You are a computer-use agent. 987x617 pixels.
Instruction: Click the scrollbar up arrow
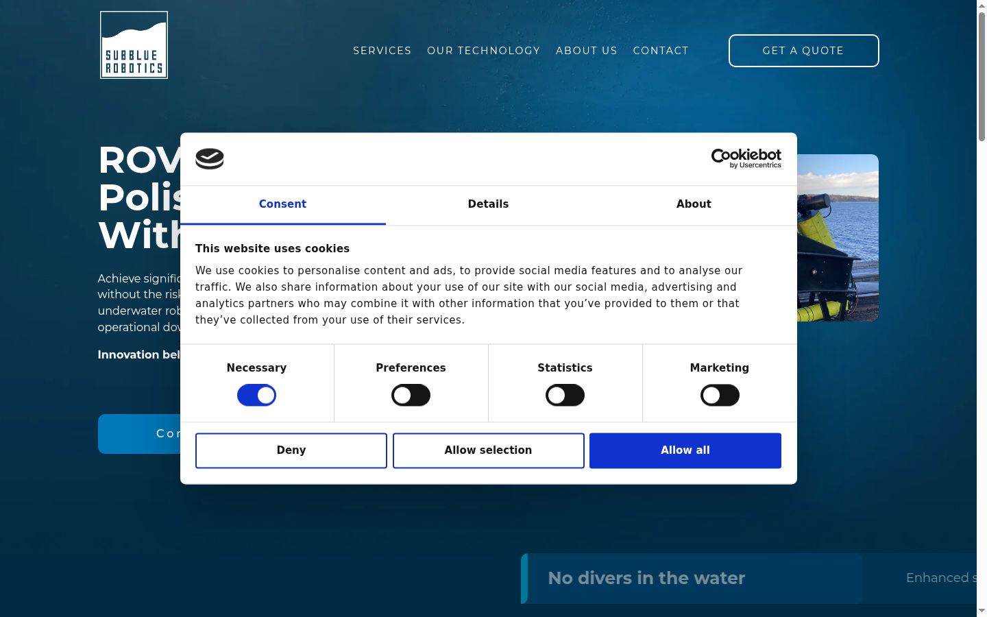(982, 5)
